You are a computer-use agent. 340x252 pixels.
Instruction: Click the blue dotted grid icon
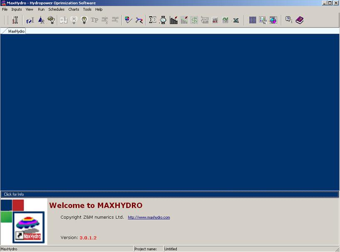click(253, 20)
